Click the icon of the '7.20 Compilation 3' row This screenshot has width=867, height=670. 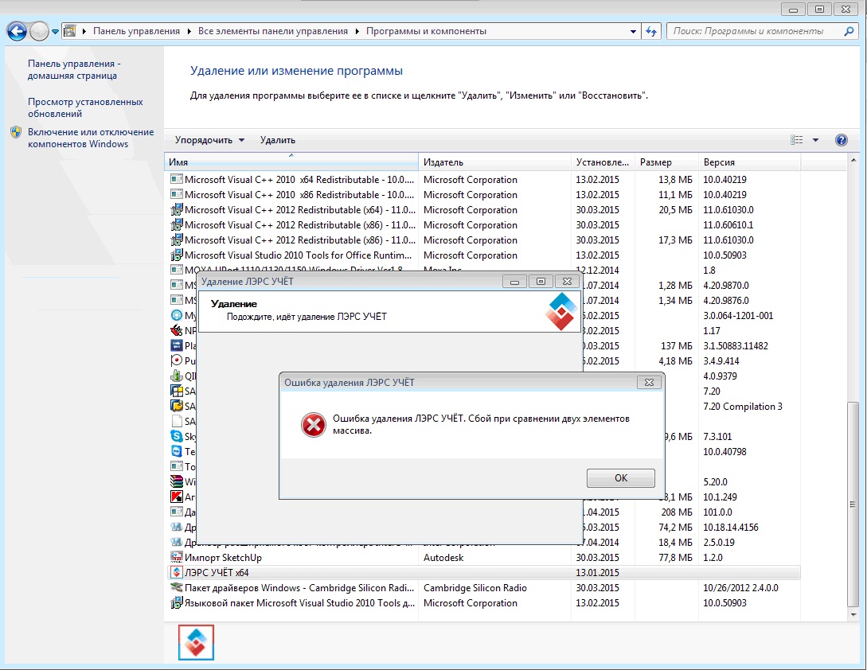click(177, 406)
